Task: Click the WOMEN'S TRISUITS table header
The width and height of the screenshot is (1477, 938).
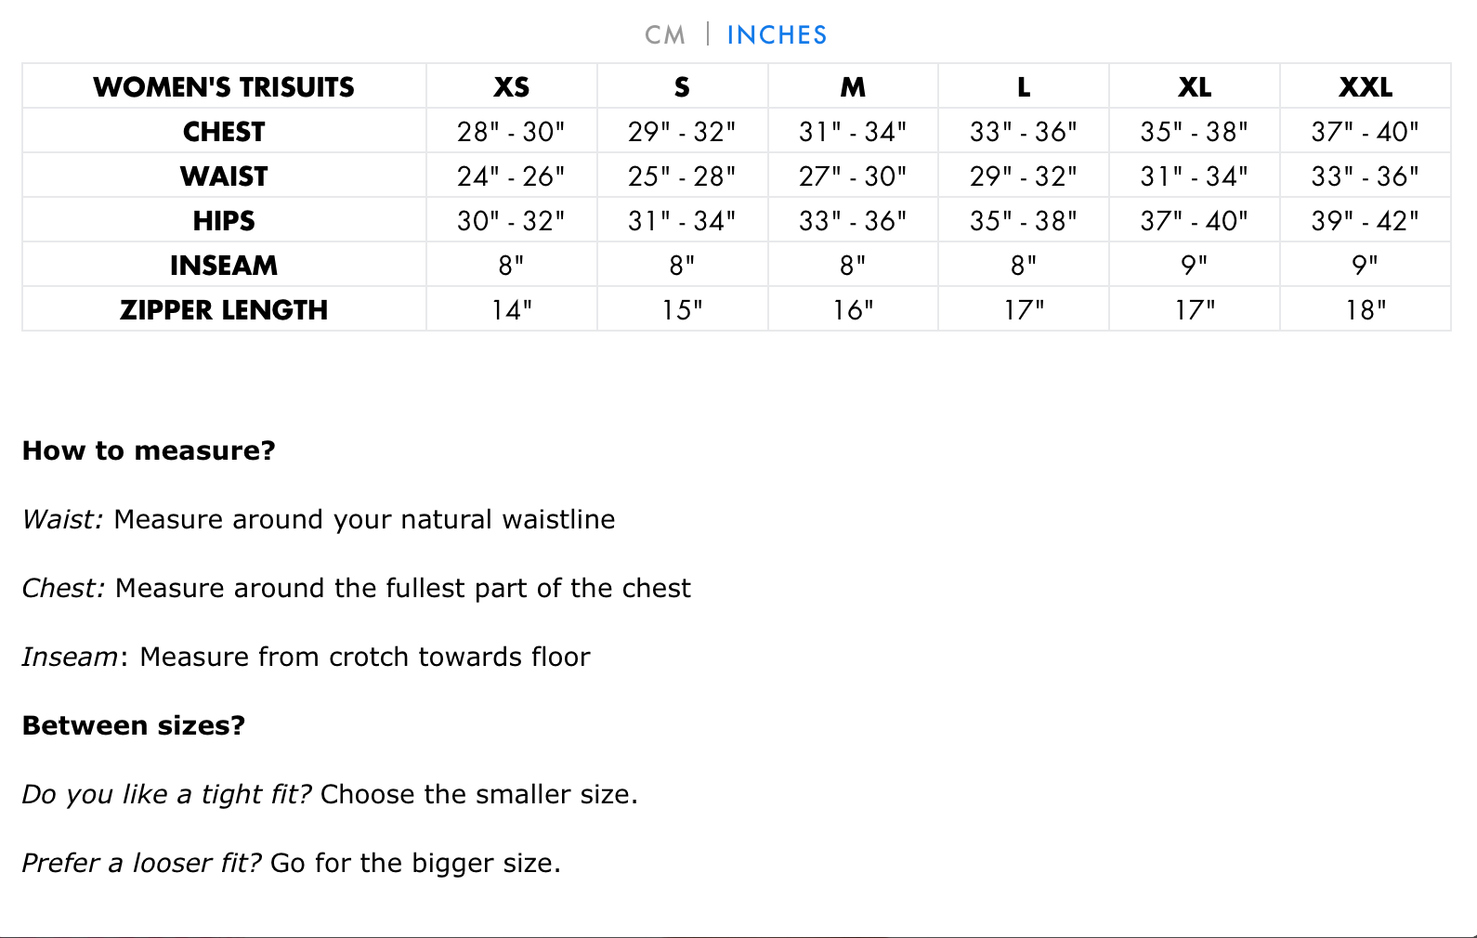Action: click(x=224, y=86)
